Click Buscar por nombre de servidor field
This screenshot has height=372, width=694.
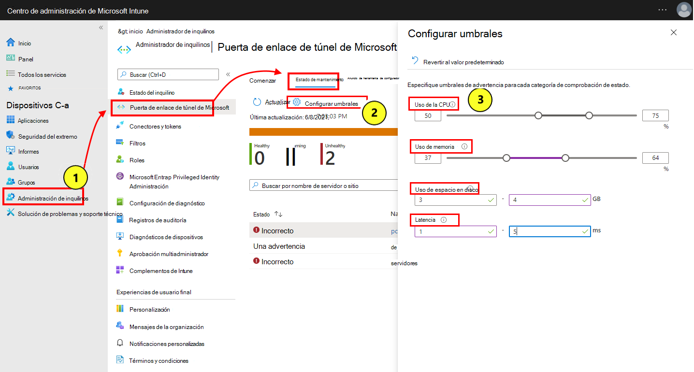tap(323, 186)
